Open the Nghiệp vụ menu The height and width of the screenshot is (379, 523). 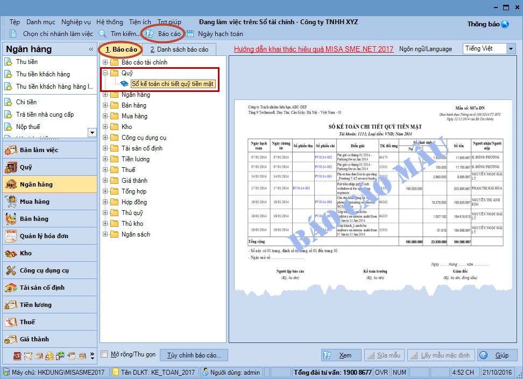[x=76, y=22]
